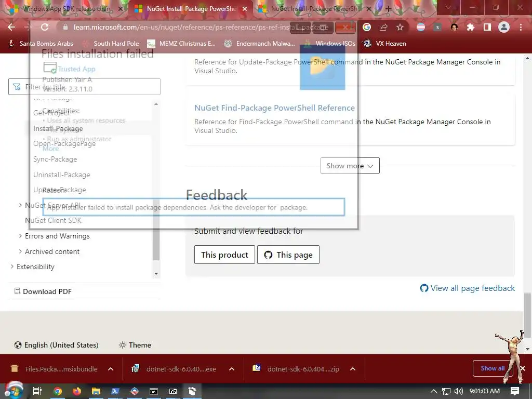Click the address bar URL
Image resolution: width=532 pixels, height=399 pixels.
[201, 27]
